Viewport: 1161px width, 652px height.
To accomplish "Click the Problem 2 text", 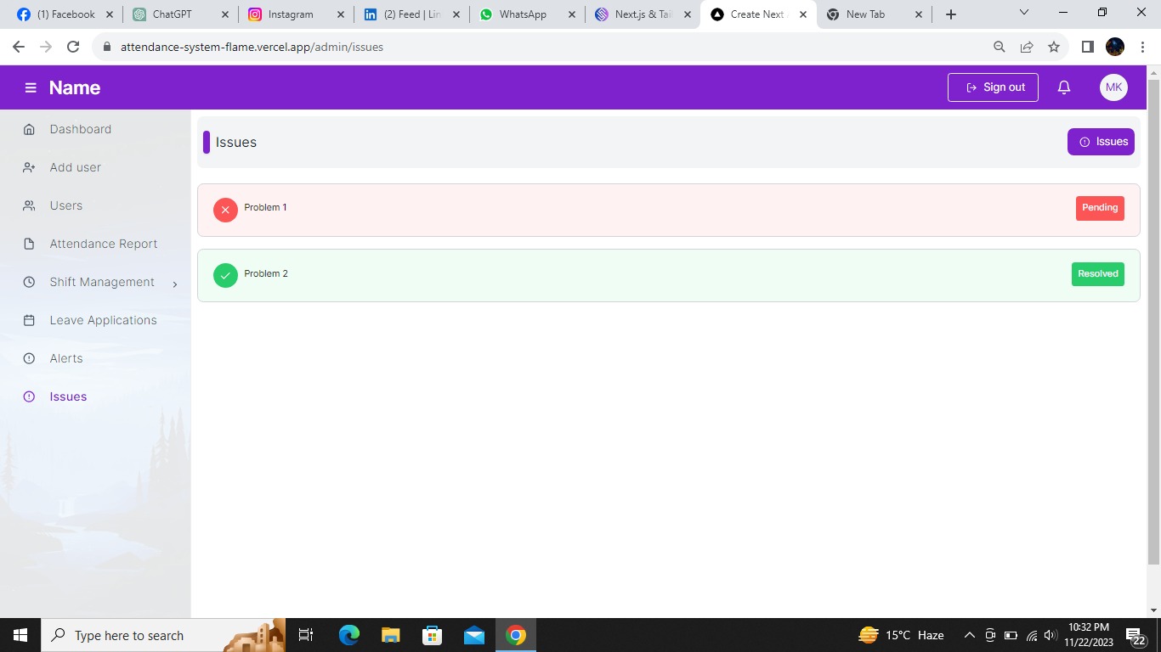I will pos(266,273).
